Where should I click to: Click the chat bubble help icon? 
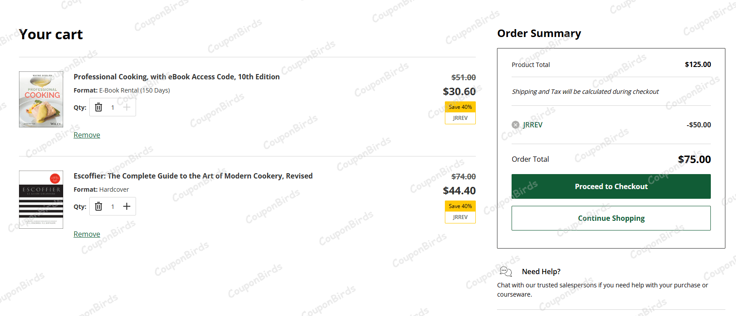(505, 271)
